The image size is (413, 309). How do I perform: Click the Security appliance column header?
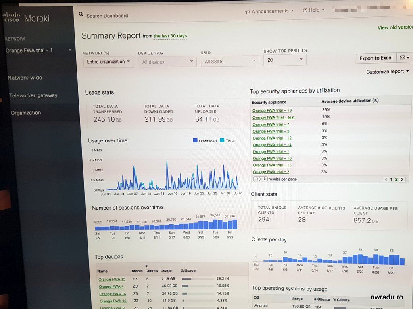pyautogui.click(x=269, y=102)
